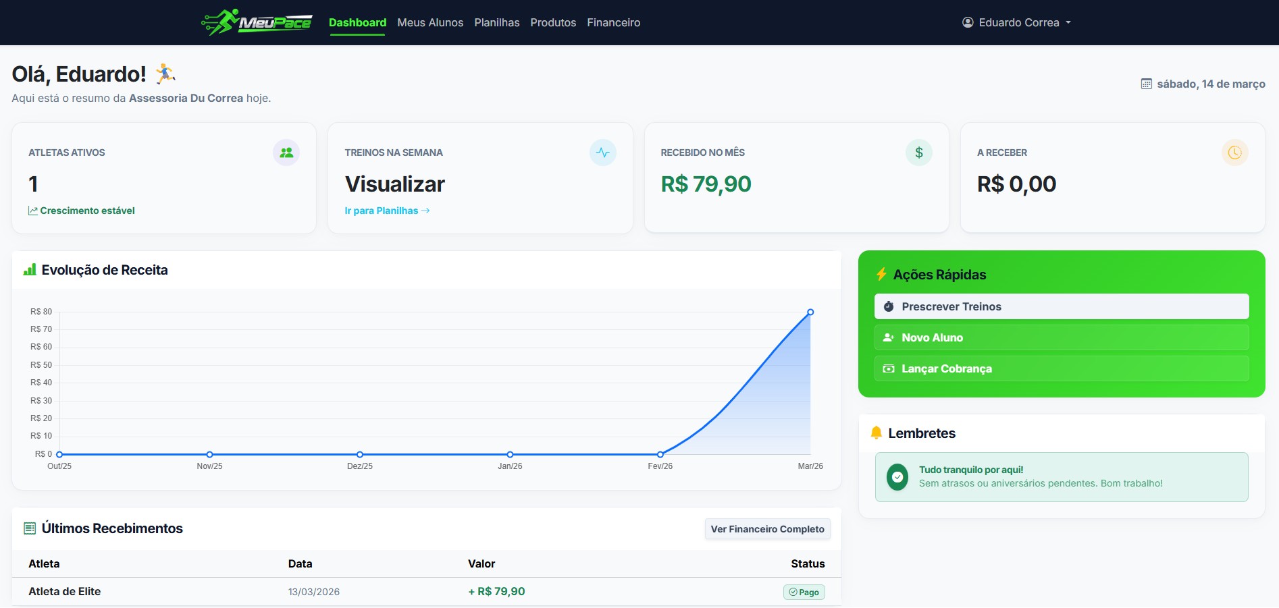Click the green checkmark reminder icon
1279x608 pixels.
(x=897, y=477)
